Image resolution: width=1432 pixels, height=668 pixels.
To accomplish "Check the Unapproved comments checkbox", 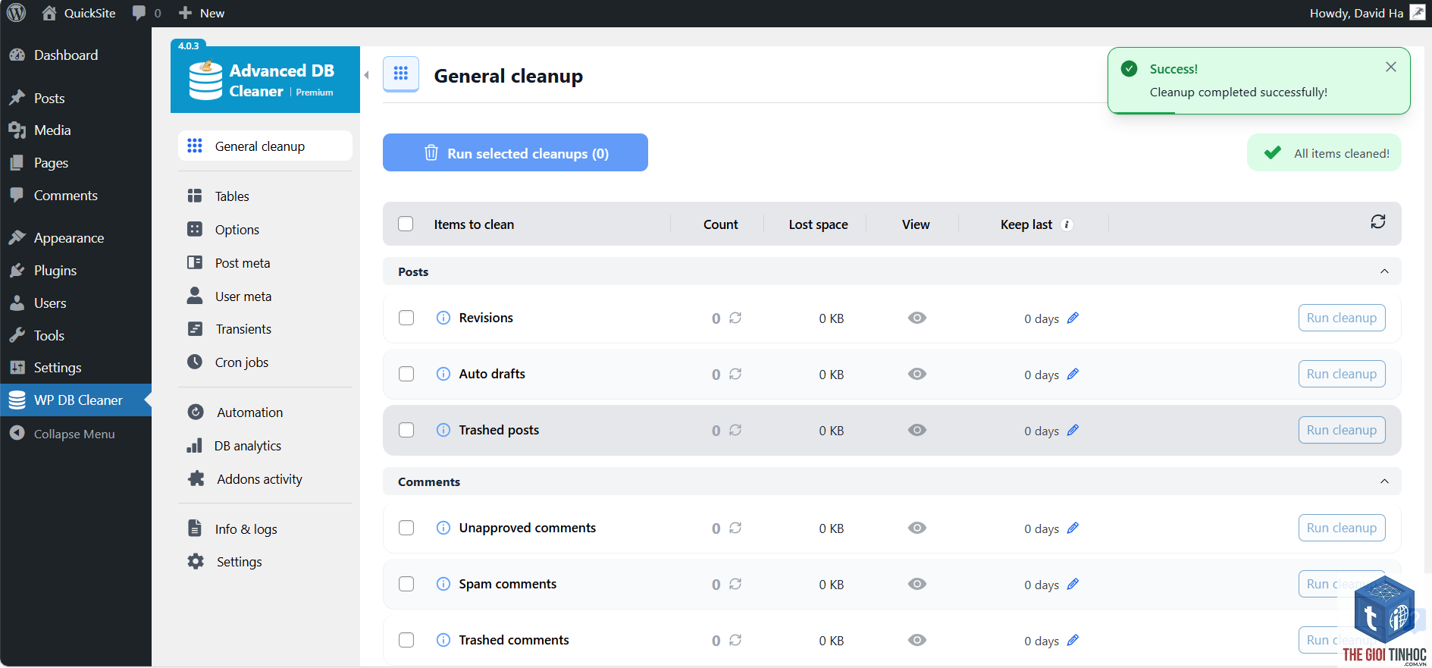I will [x=406, y=528].
